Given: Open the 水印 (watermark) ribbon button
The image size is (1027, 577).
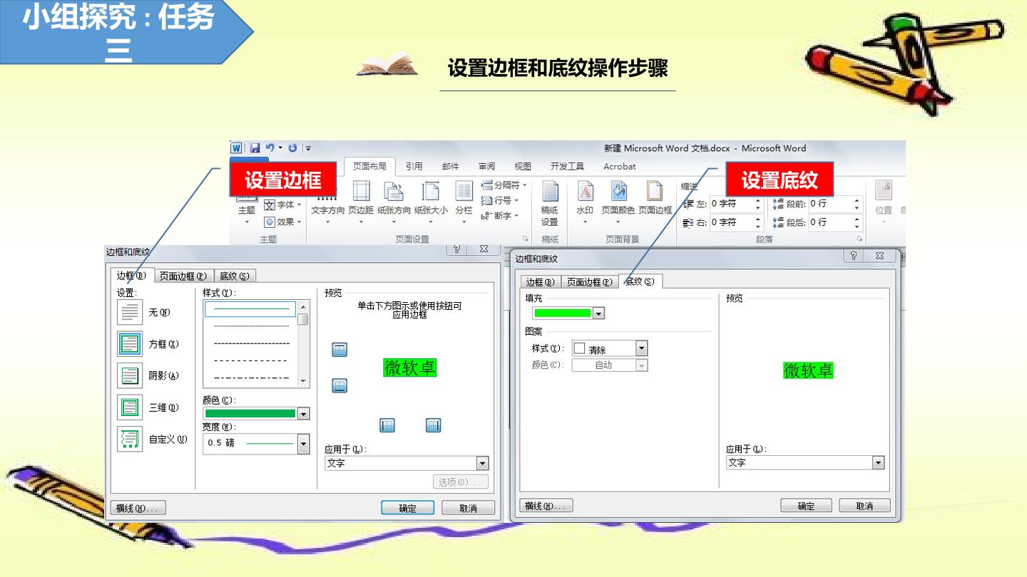Looking at the screenshot, I should tap(585, 201).
